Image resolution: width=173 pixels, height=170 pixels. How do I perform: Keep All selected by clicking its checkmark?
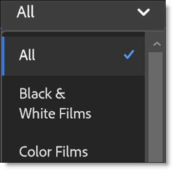pyautogui.click(x=129, y=55)
